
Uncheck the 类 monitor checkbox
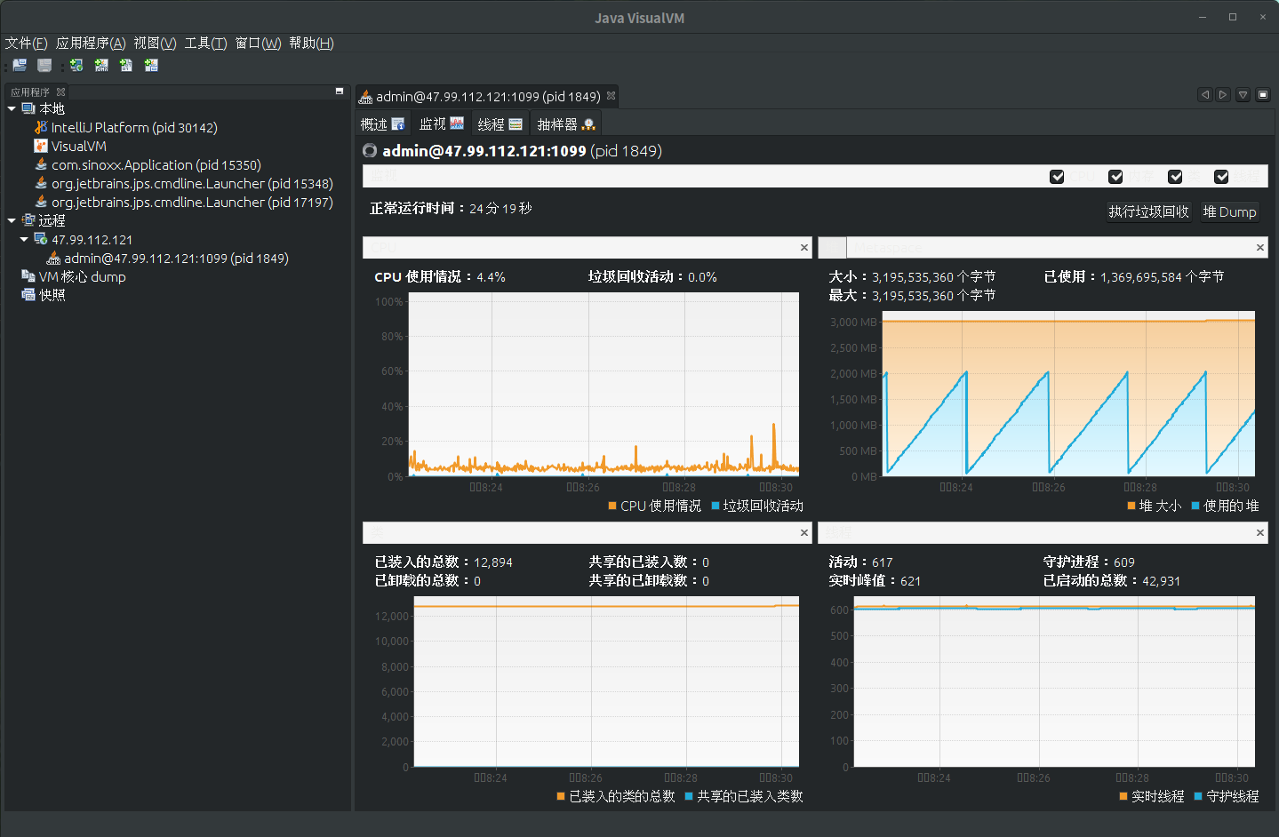(x=1175, y=177)
